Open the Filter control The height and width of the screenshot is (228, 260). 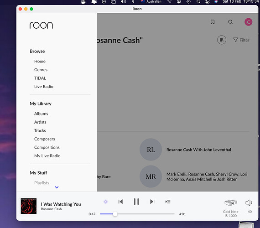241,40
